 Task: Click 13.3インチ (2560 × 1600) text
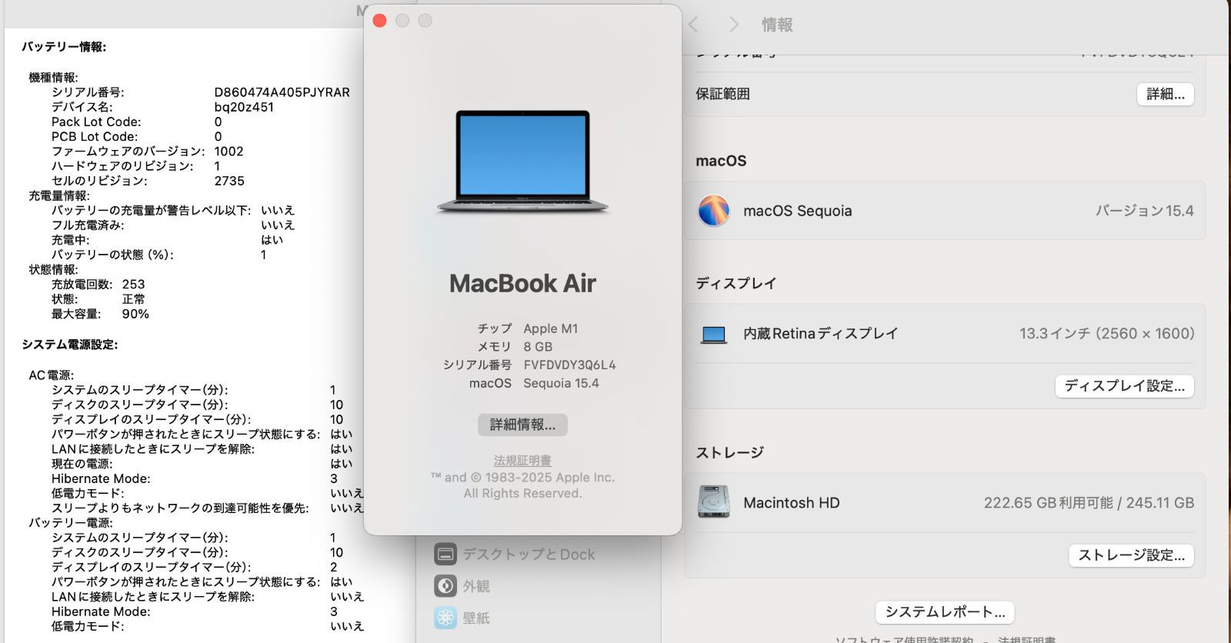[x=1107, y=334]
